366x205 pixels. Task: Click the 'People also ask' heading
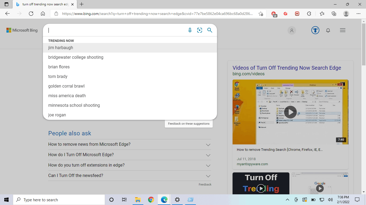pyautogui.click(x=70, y=133)
